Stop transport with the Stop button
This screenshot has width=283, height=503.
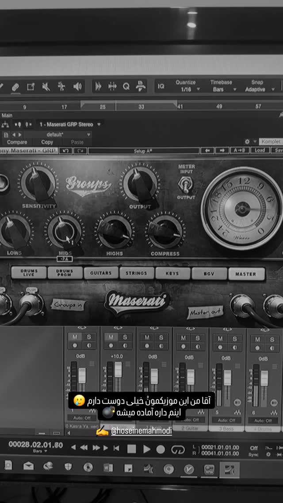(x=131, y=449)
